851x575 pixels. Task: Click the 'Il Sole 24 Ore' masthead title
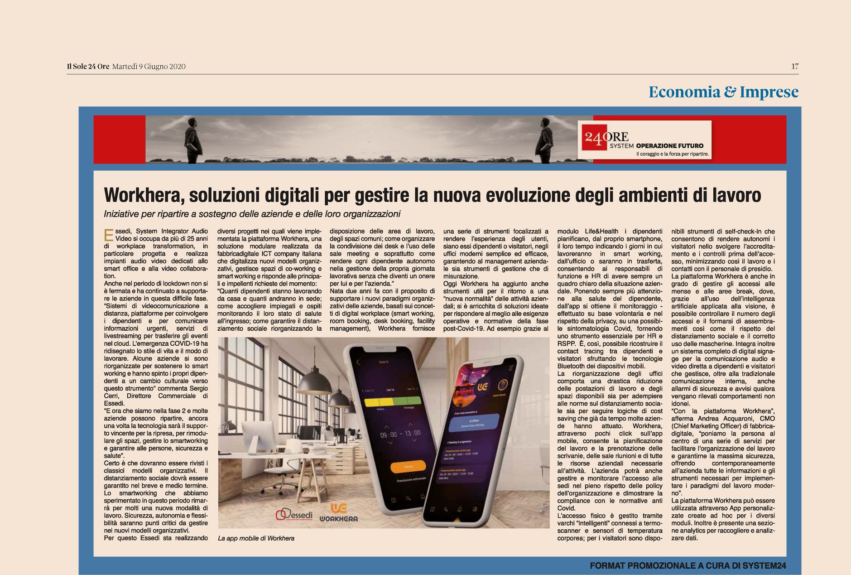(88, 67)
